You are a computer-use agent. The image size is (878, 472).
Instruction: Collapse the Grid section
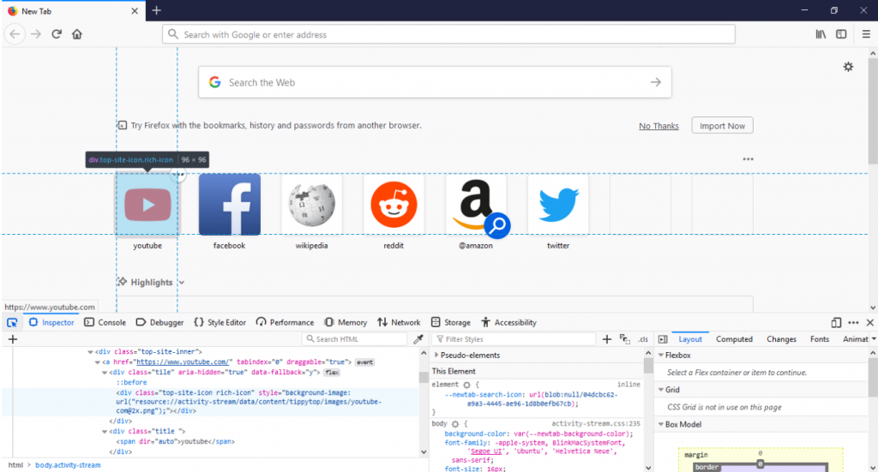(661, 390)
